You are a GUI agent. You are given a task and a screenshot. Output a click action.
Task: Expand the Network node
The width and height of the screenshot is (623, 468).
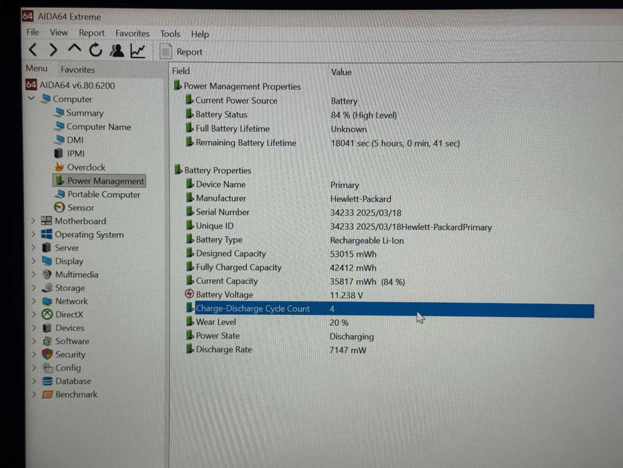click(34, 301)
